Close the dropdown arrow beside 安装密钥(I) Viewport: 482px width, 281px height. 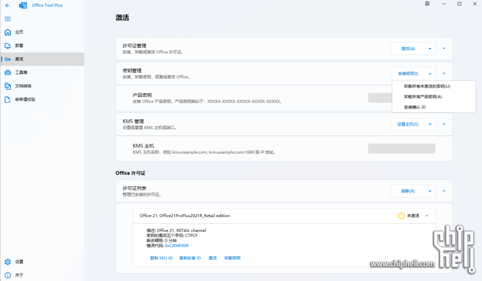430,74
